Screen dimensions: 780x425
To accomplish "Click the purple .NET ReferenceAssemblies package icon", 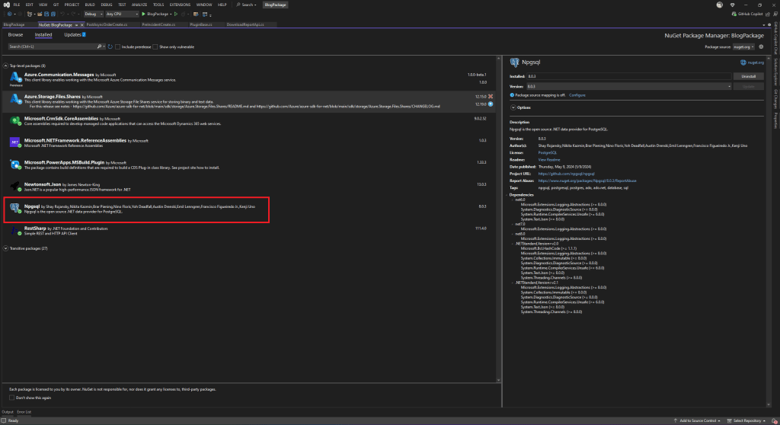I will click(x=15, y=143).
